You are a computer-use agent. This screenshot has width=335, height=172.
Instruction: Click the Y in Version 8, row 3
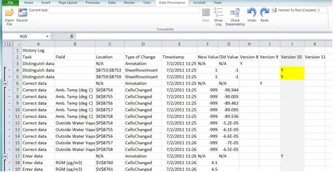pos(249,64)
